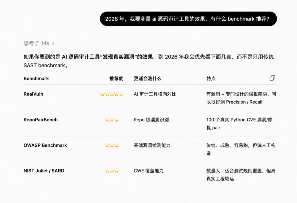Click the user message bubble about 2026 benchmark

188,19
